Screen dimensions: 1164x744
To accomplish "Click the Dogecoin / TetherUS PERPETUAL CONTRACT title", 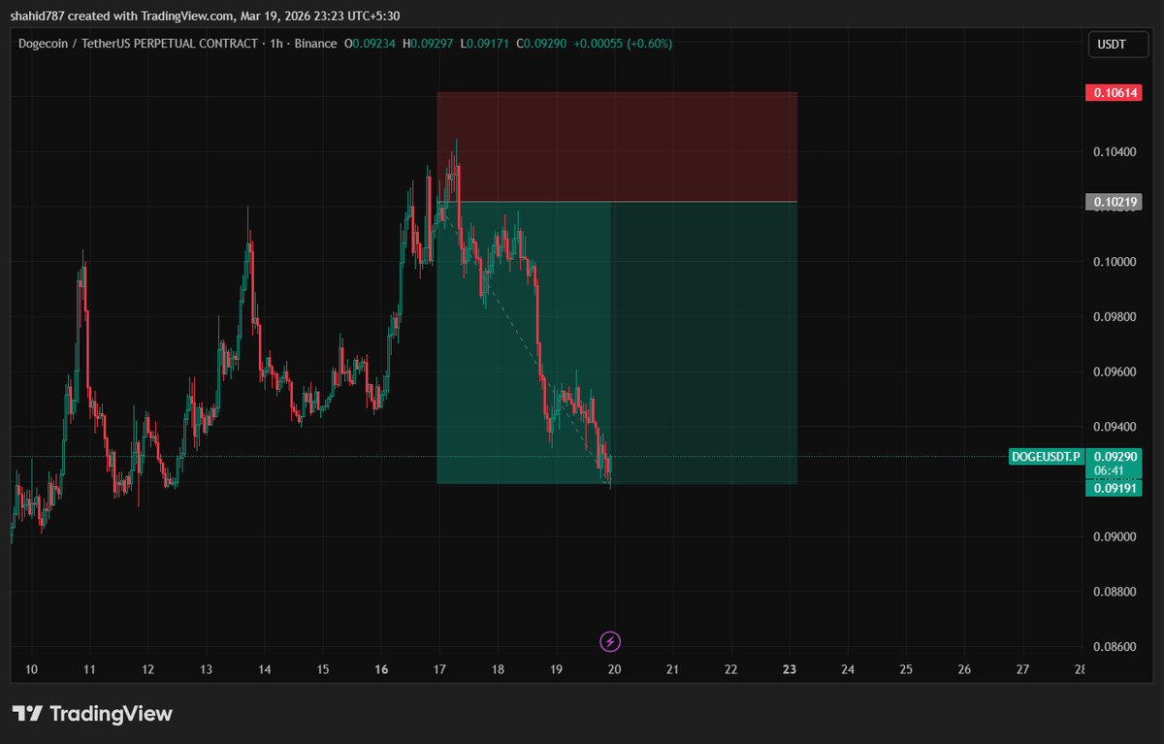I will point(138,44).
